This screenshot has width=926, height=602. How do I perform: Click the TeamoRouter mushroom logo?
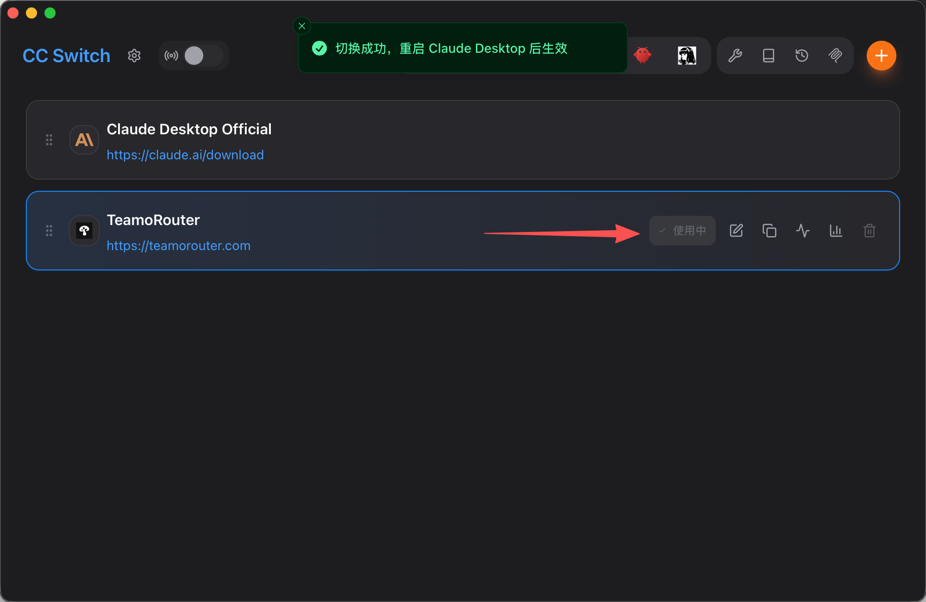click(84, 231)
